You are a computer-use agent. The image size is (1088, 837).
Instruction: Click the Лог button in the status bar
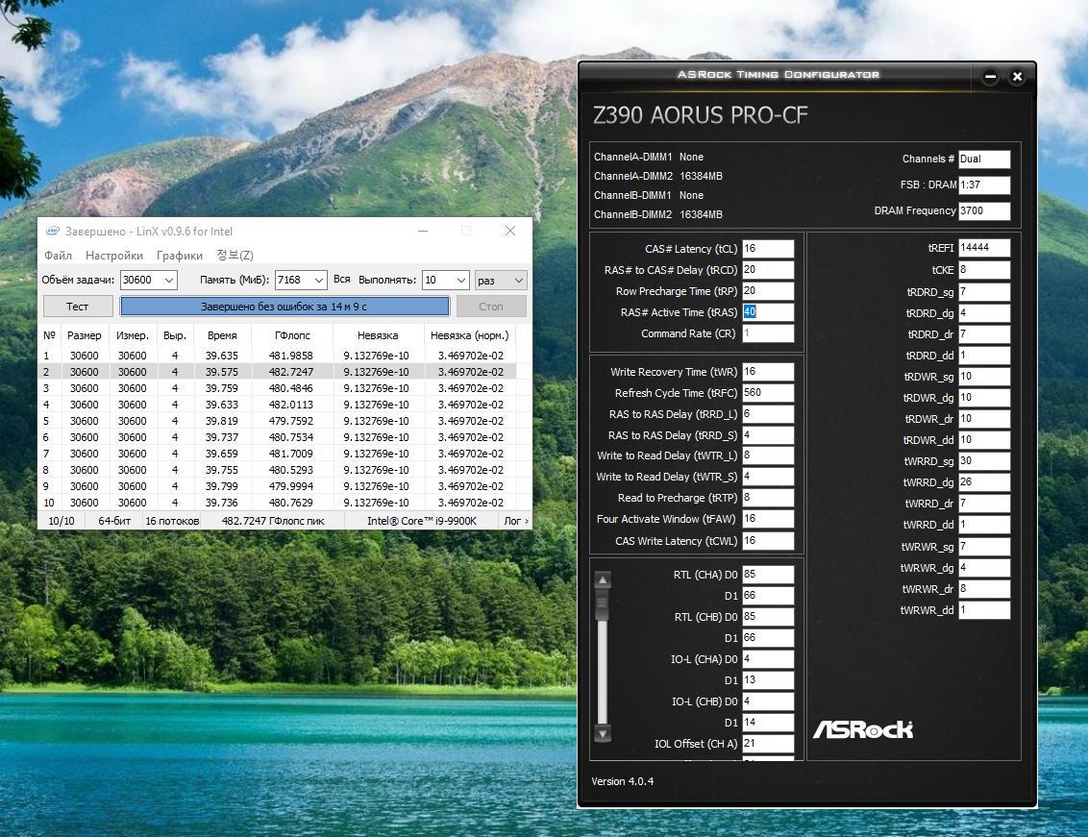point(516,521)
